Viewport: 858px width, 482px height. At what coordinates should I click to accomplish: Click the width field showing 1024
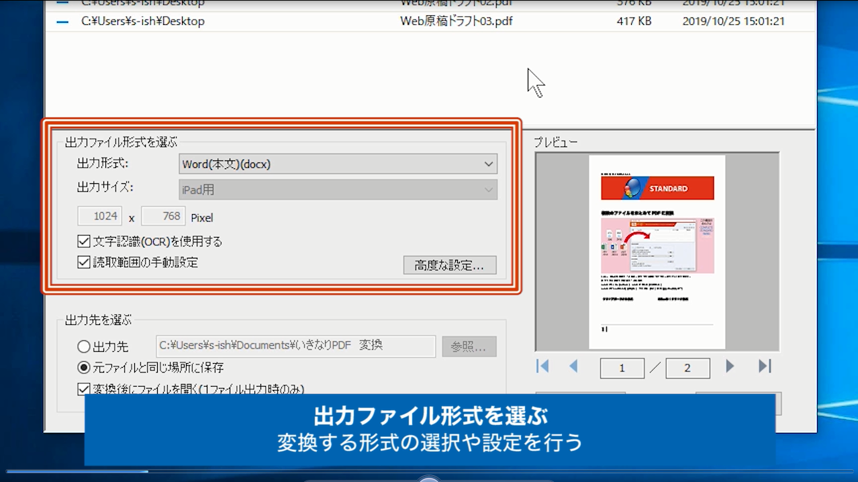click(x=99, y=216)
